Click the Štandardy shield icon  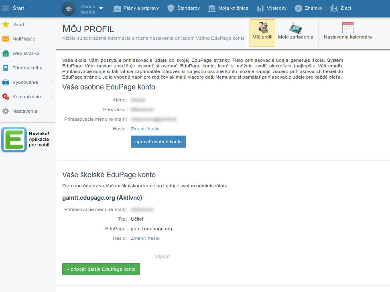171,8
